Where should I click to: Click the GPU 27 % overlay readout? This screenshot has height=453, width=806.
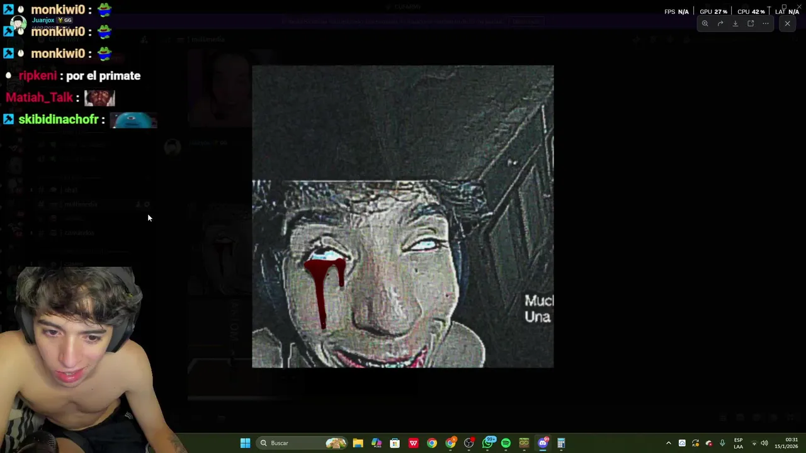point(713,11)
